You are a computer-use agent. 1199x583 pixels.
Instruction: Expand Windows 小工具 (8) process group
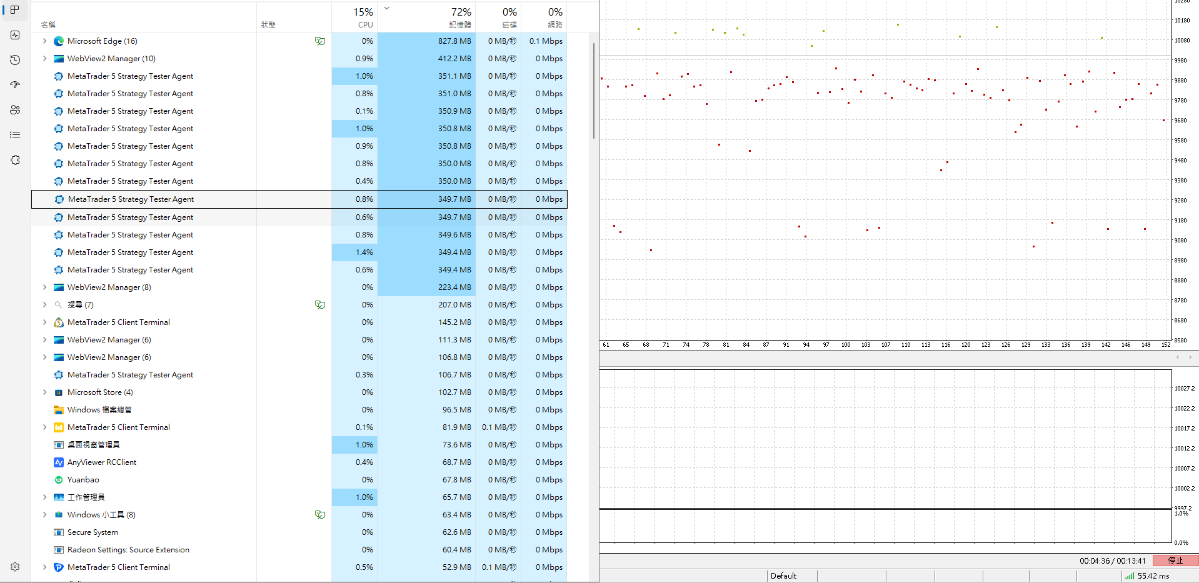pos(44,515)
